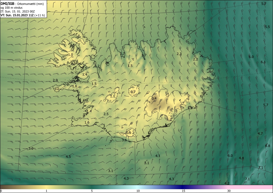
Task: Click the '0' label on the color scale
Action: [x=1, y=191]
